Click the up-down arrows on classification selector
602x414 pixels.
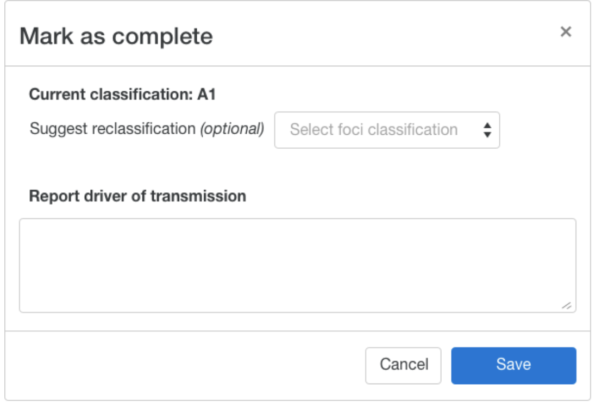tap(487, 129)
